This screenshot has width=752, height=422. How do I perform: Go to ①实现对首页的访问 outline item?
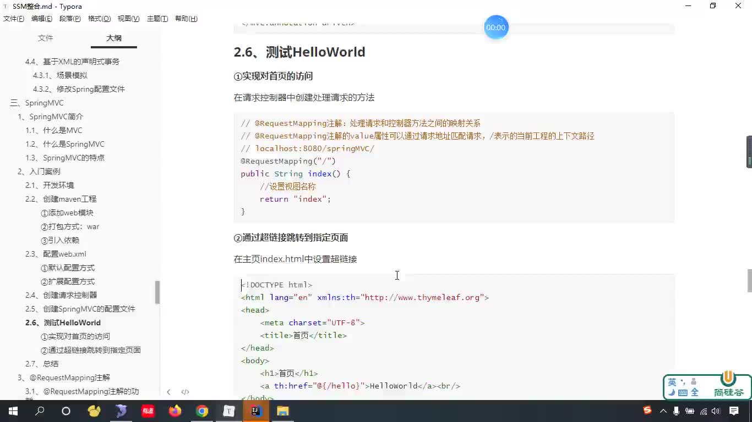[75, 336]
